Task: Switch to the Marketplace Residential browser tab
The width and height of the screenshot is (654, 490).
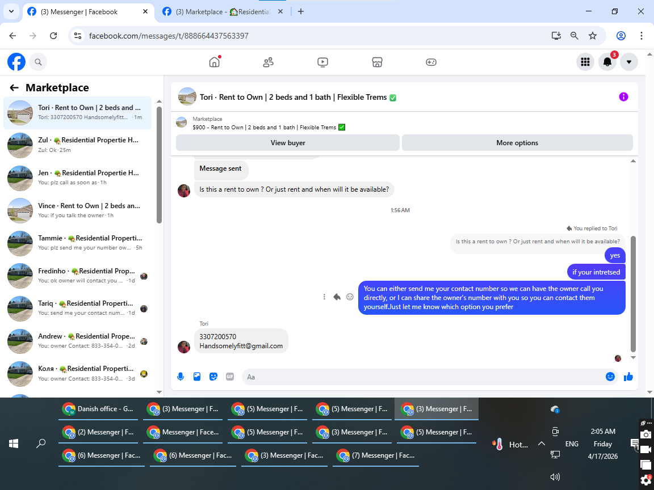Action: [223, 12]
